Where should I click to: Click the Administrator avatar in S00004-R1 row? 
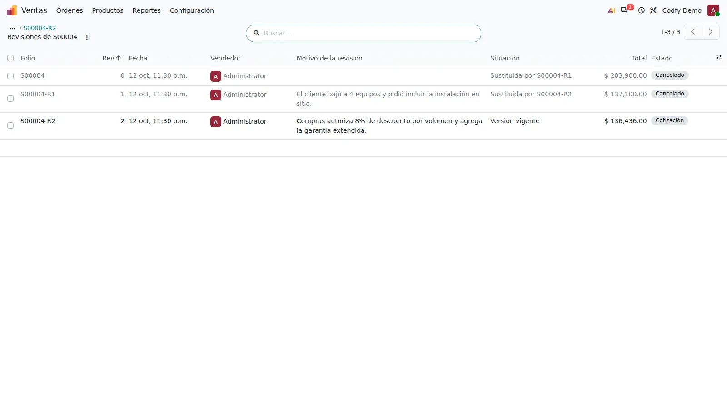216,95
